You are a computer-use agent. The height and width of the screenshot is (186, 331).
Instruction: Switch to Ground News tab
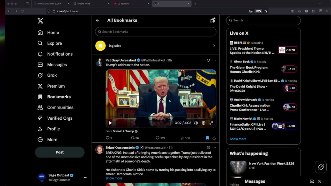[92, 4]
